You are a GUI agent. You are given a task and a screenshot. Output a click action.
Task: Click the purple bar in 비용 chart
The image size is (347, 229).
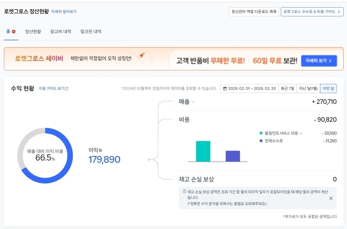[233, 156]
